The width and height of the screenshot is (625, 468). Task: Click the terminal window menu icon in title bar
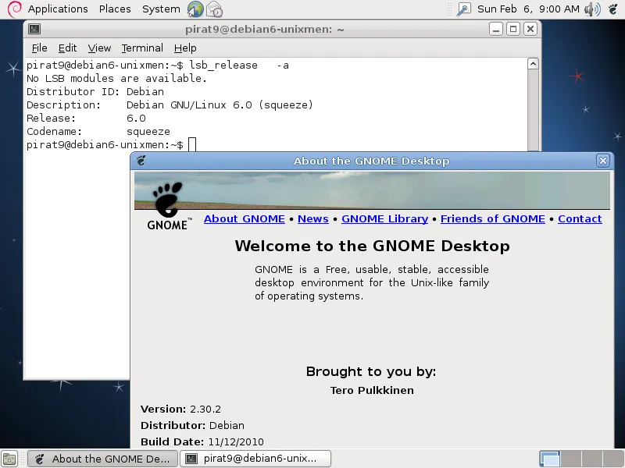pos(34,29)
